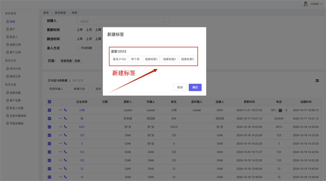The height and width of the screenshot is (181, 326).
Task: Open the three-dot menu in the 3 row
Action: click(x=60, y=144)
